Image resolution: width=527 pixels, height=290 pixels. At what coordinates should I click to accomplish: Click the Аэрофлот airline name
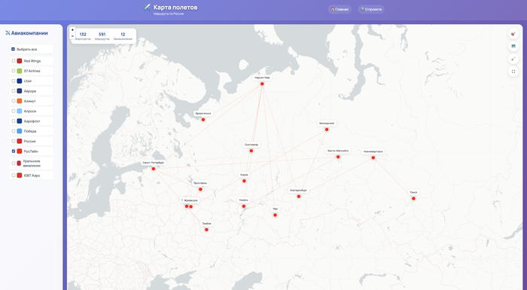(32, 121)
